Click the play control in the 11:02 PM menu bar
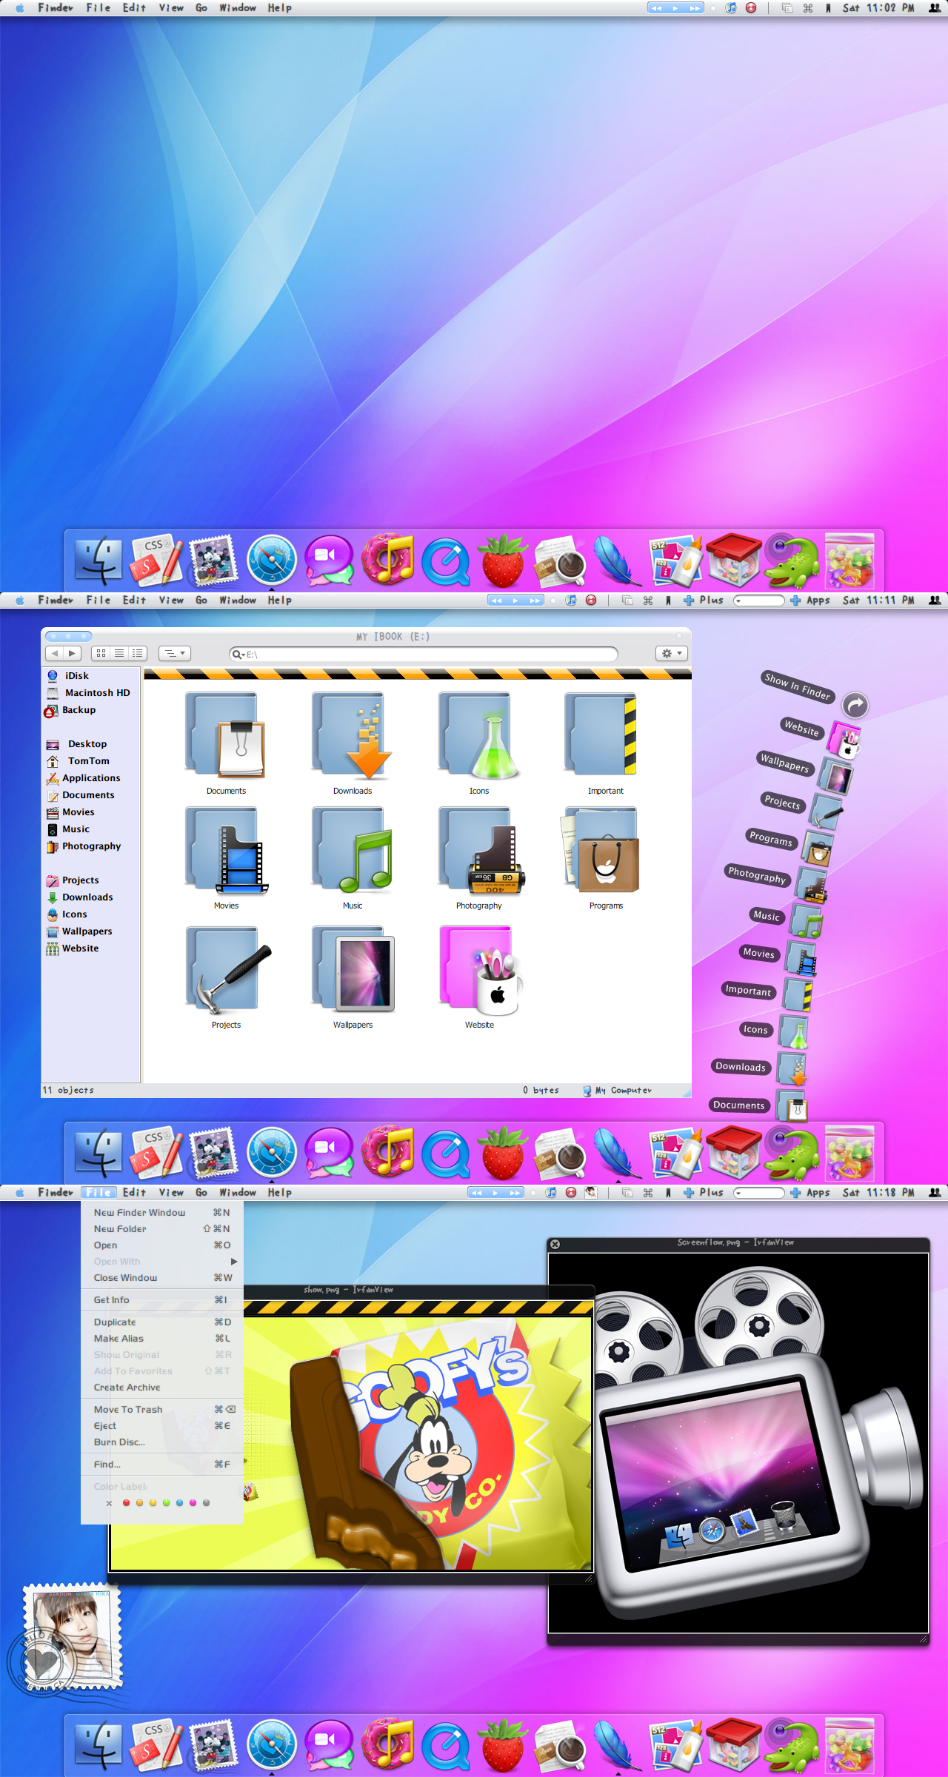The width and height of the screenshot is (948, 1777). click(x=675, y=8)
